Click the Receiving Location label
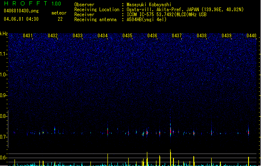The width and height of the screenshot is (261, 166). click(x=97, y=10)
